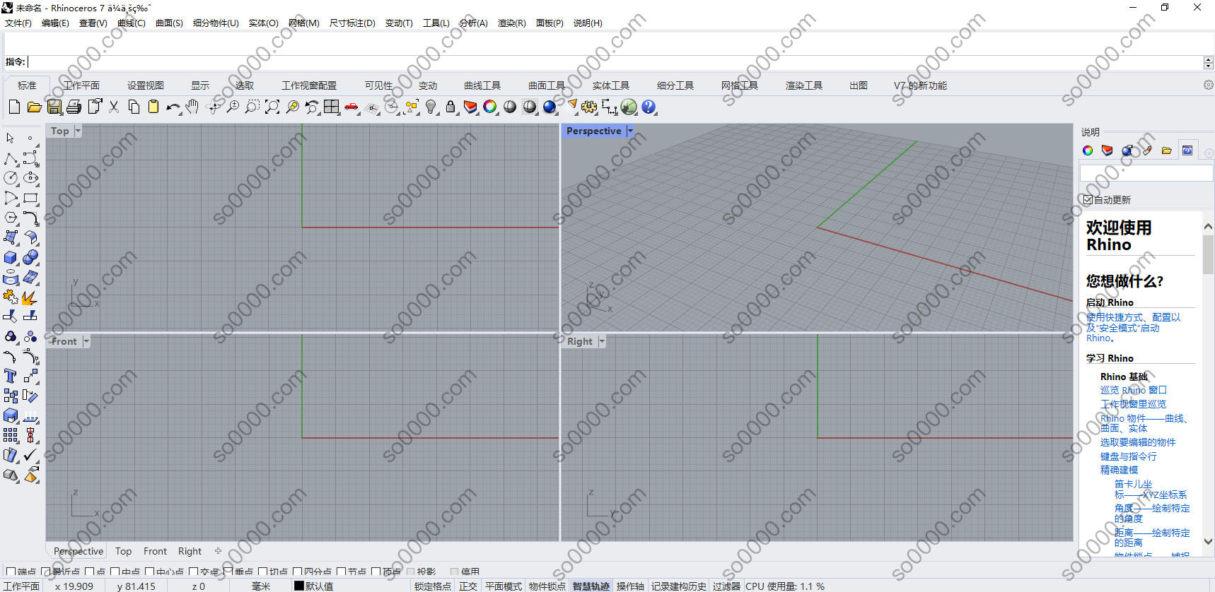Click into the 指令 command input line

614,62
